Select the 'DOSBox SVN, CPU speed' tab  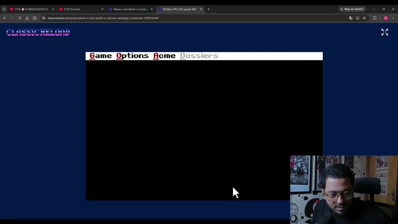(x=179, y=9)
